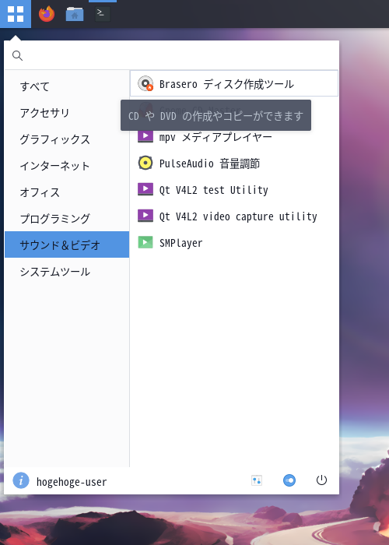
Task: Click the magnifier search icon
Action: coord(17,55)
